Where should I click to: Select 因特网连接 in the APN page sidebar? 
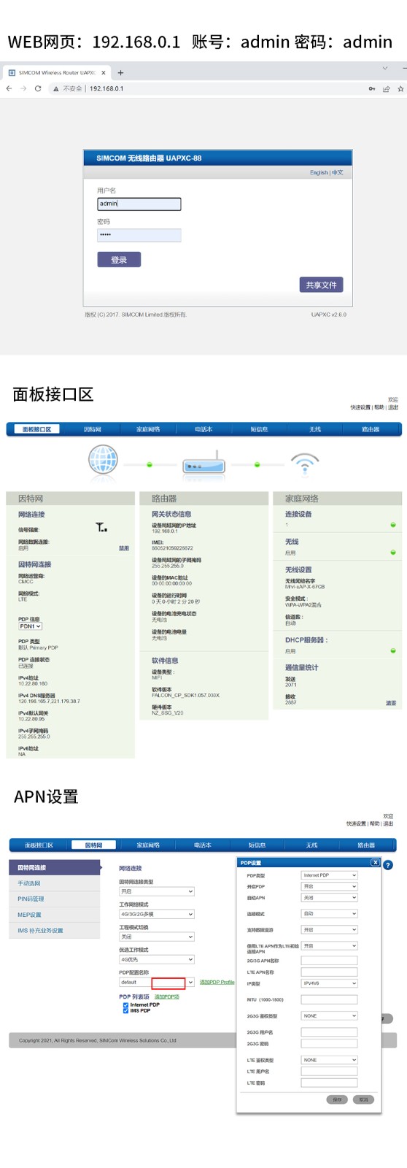[x=55, y=867]
